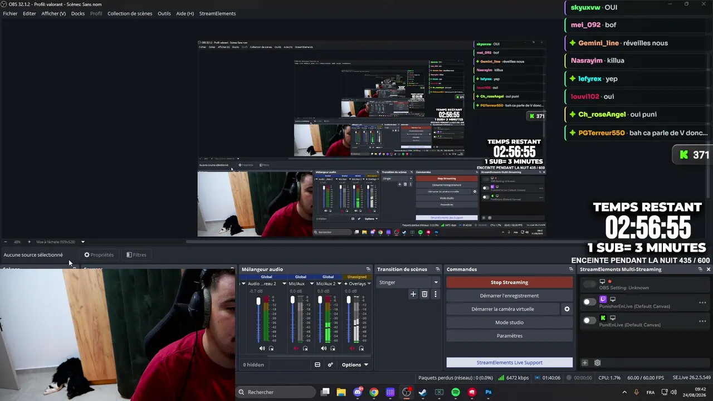
Task: Open the Mic/Aux channel menu arrow
Action: [x=312, y=283]
